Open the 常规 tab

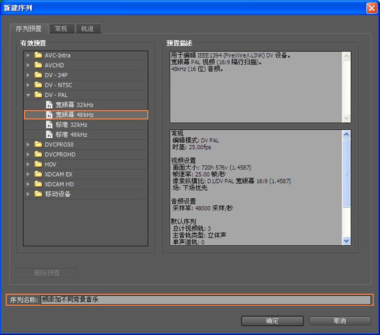tap(61, 28)
